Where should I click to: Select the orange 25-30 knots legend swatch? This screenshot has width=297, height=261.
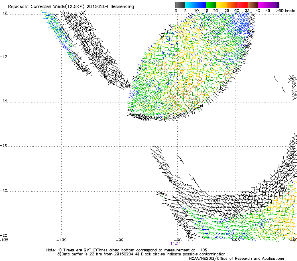[x=232, y=5]
